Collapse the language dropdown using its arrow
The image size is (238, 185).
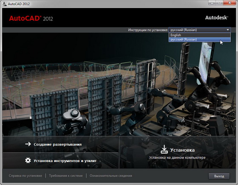coord(228,30)
